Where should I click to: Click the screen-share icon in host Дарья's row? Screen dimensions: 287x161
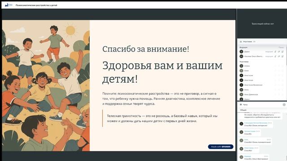pyautogui.click(x=283, y=52)
